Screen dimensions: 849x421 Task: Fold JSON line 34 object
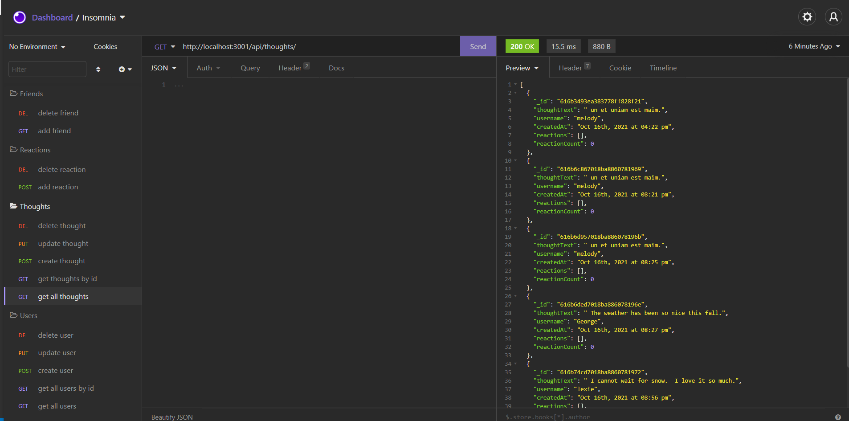coord(515,364)
